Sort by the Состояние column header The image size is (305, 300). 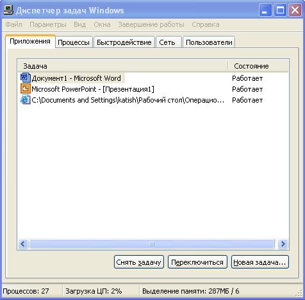[x=258, y=66]
